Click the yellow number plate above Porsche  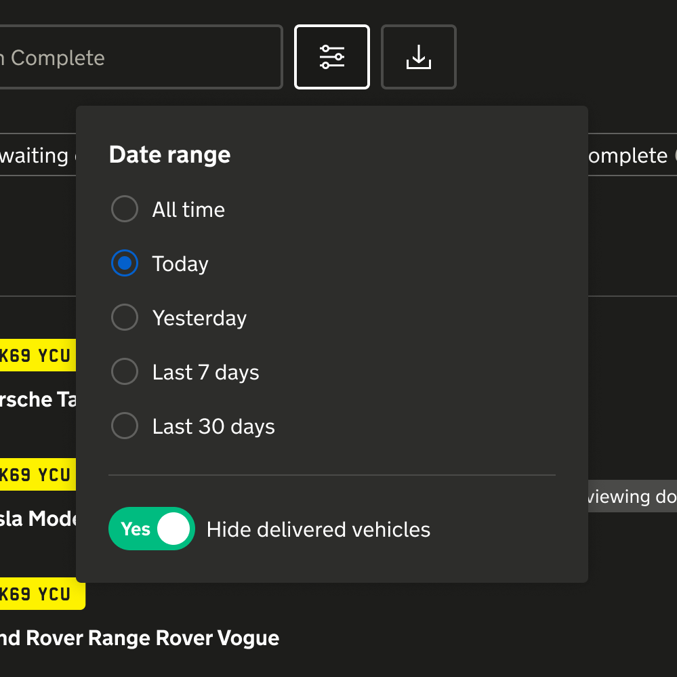pyautogui.click(x=37, y=356)
